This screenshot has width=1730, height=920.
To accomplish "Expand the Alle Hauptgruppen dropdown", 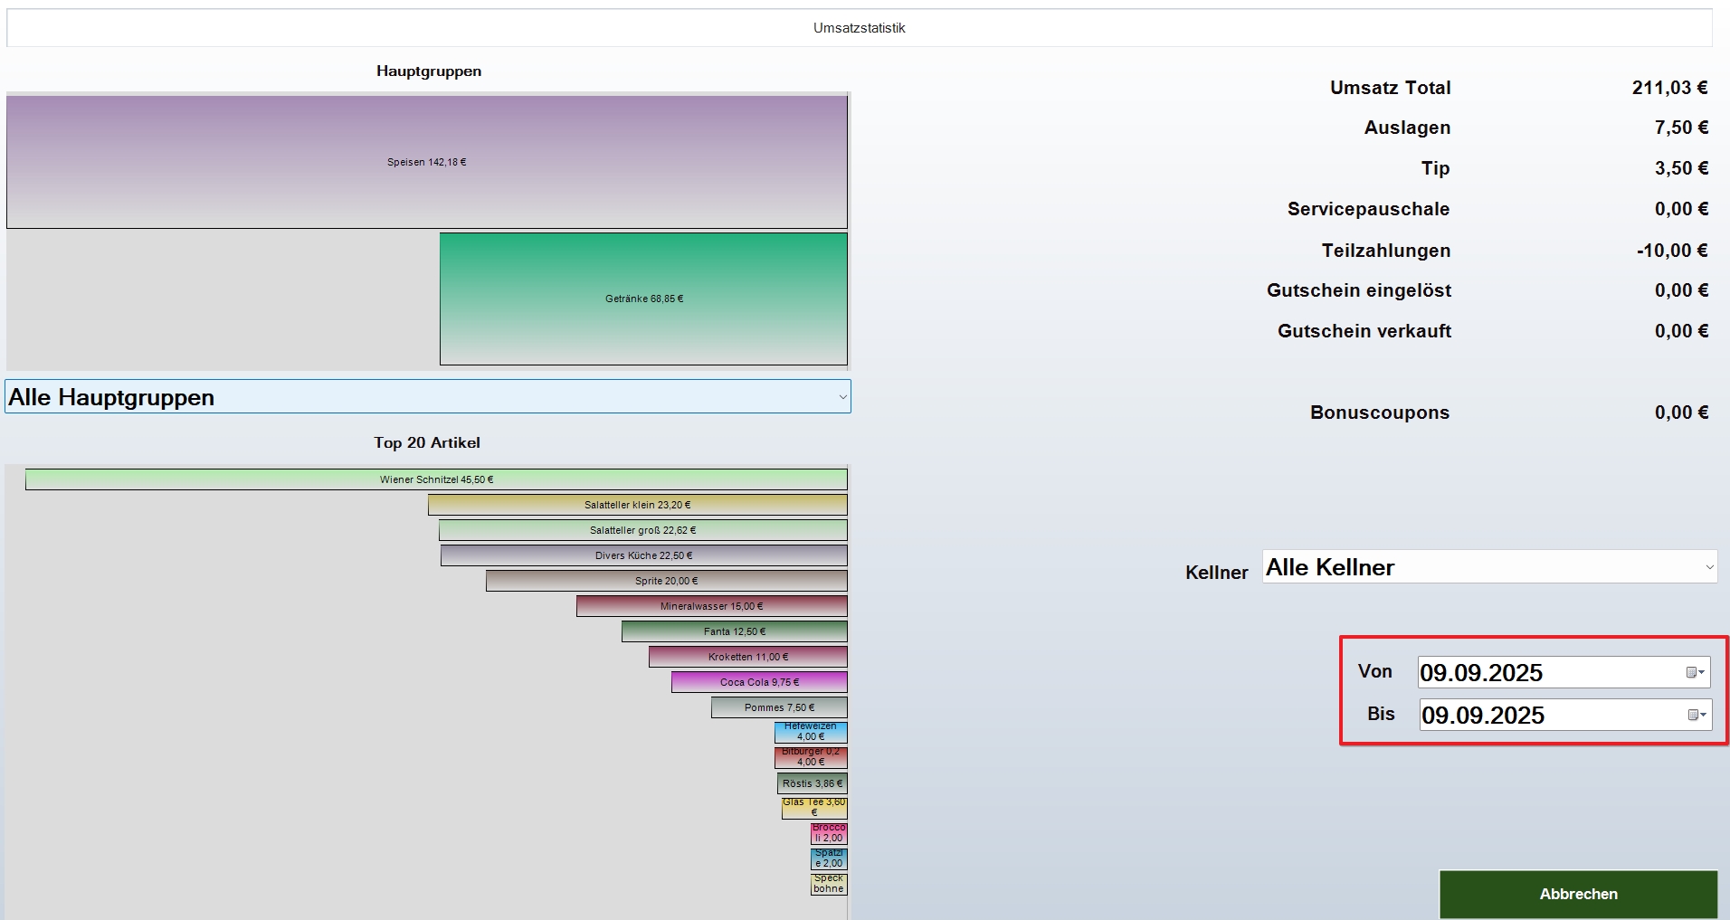I will pos(428,396).
